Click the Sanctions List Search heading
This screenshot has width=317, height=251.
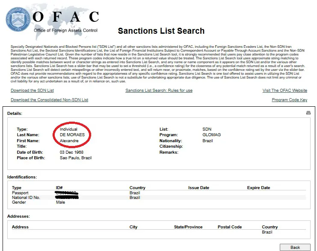(x=161, y=31)
